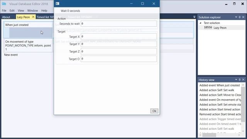The image size is (247, 139).
Task: Maximize the Wait dialog window
Action: (x=142, y=3)
